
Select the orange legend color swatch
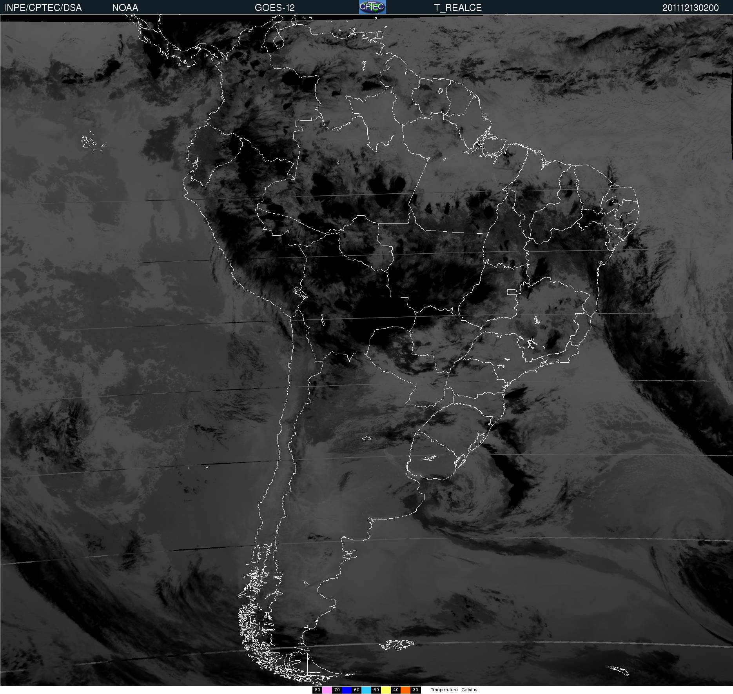405,690
